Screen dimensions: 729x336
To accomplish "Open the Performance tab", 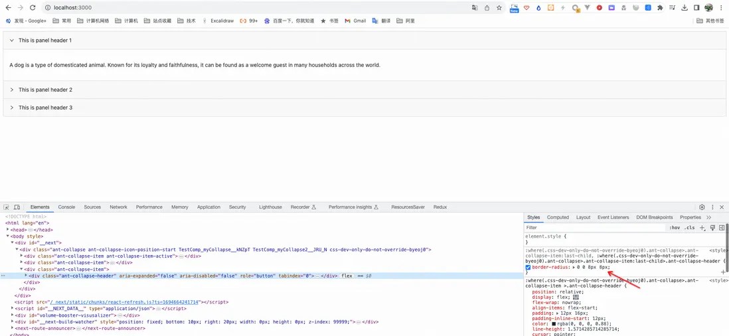I will pos(149,207).
